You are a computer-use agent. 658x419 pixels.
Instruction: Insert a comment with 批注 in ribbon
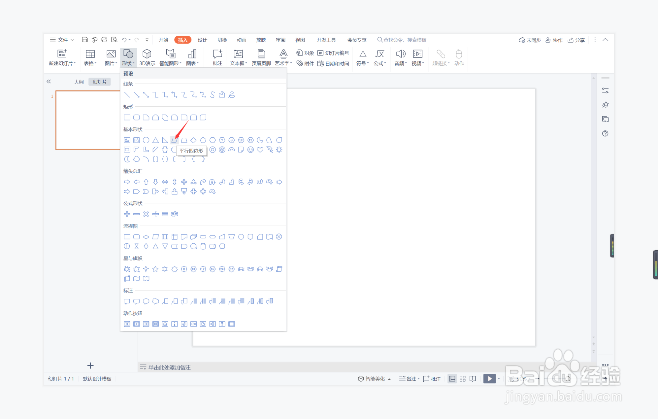tap(217, 58)
